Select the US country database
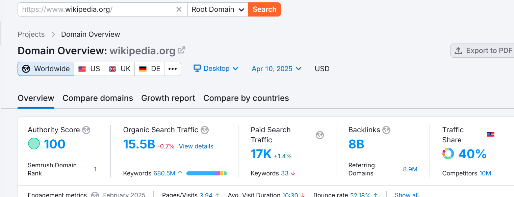Screen dimensions: 514x197 (89, 69)
